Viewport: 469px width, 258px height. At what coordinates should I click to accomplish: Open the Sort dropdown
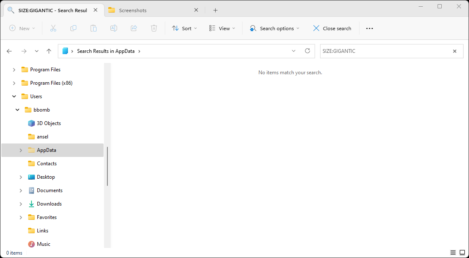[x=184, y=29]
